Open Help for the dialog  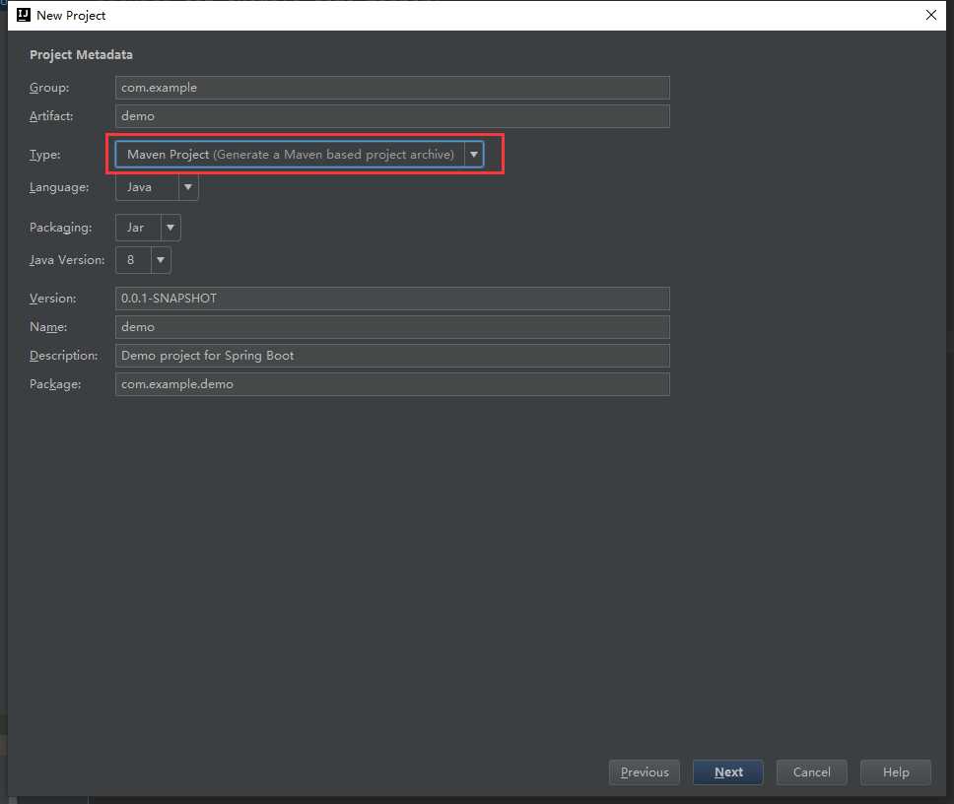[896, 772]
